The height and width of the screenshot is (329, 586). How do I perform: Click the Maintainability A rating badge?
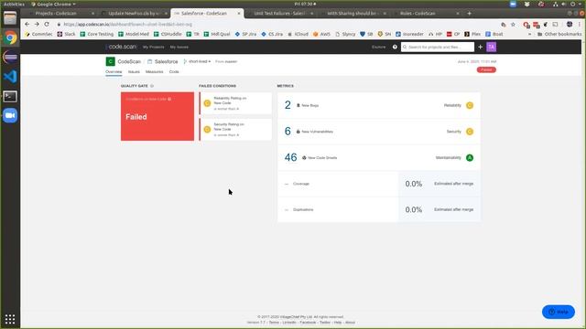pyautogui.click(x=470, y=158)
